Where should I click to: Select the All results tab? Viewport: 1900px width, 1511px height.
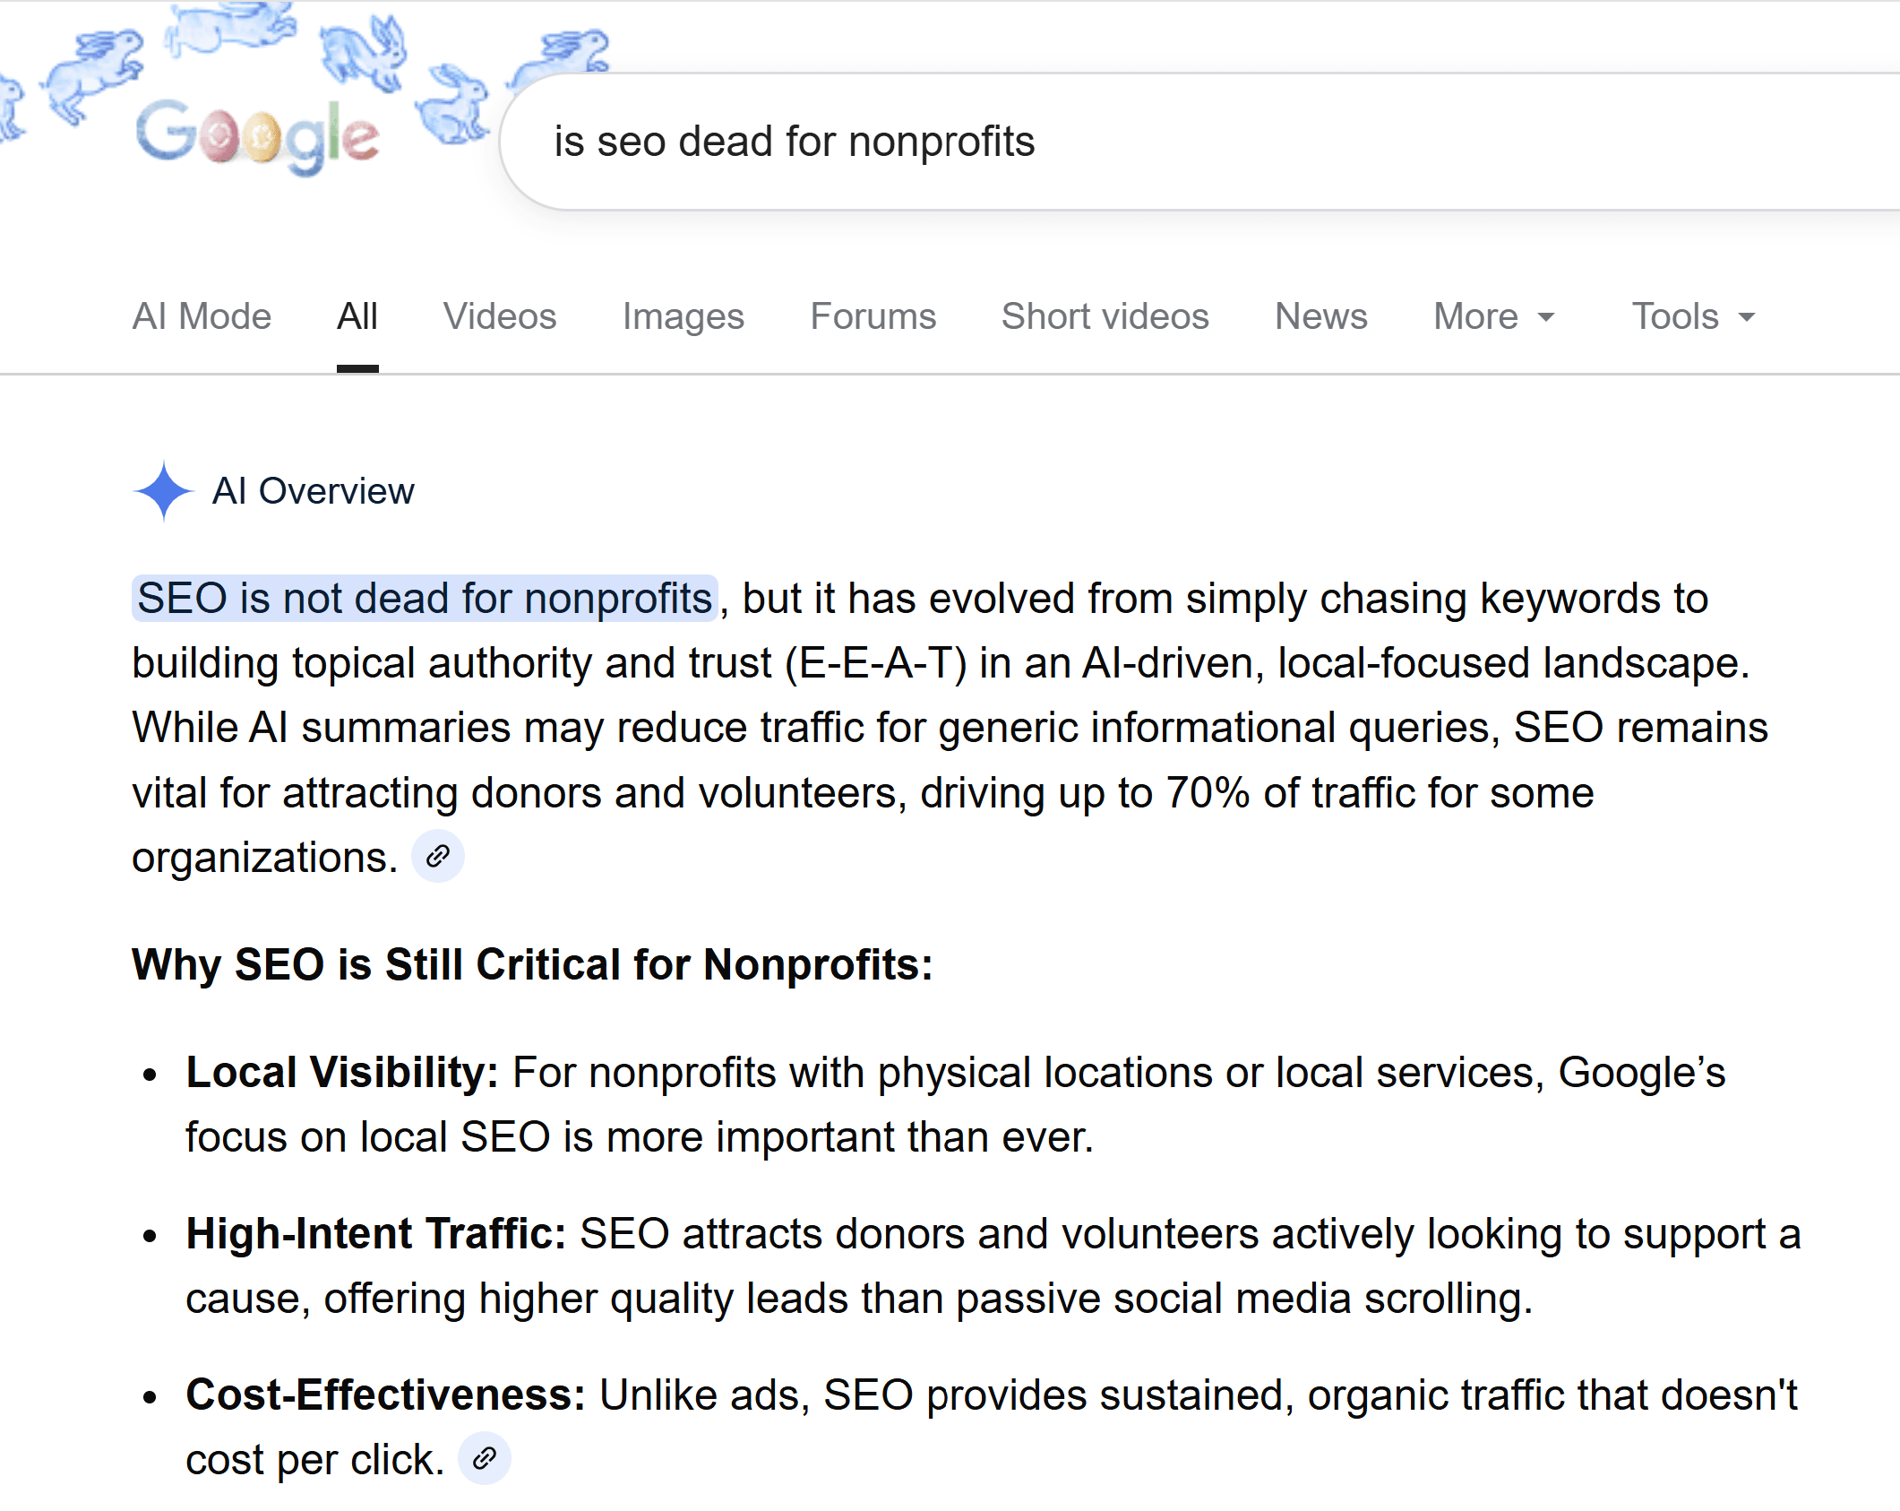click(357, 316)
